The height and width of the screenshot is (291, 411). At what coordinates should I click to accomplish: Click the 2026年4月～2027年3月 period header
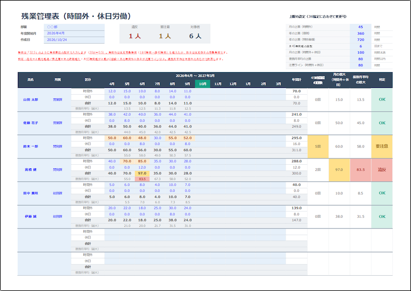click(x=195, y=76)
